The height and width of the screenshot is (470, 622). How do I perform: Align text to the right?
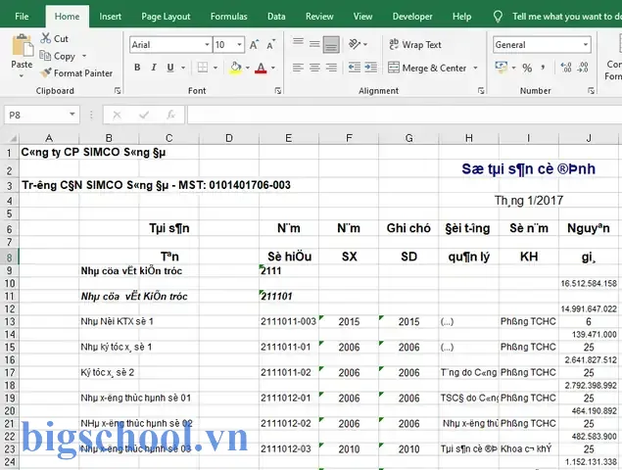tap(331, 68)
